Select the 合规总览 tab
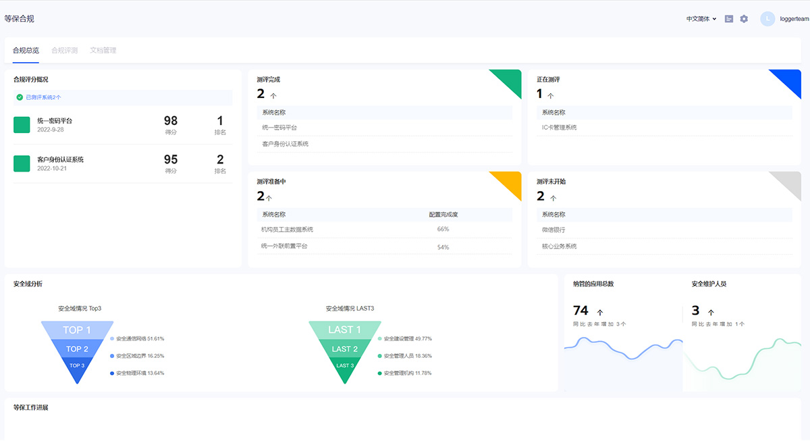Viewport: 810px width, 441px height. [26, 51]
